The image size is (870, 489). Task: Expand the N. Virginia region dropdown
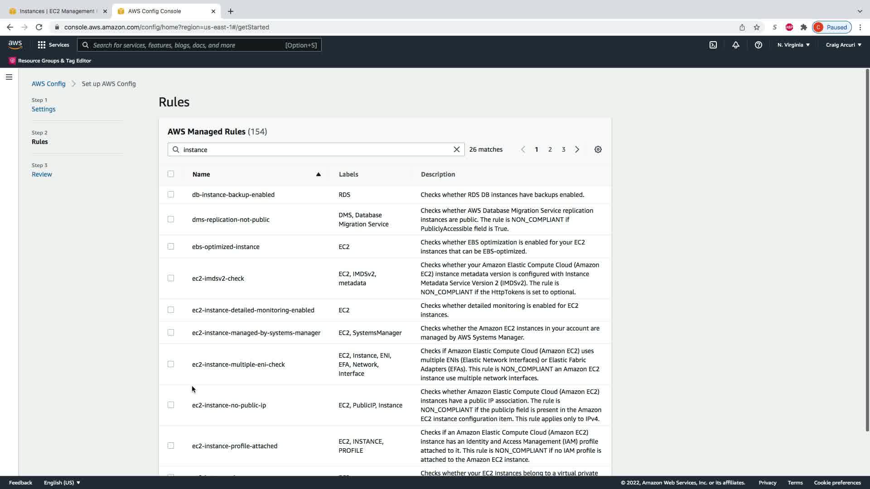[793, 45]
